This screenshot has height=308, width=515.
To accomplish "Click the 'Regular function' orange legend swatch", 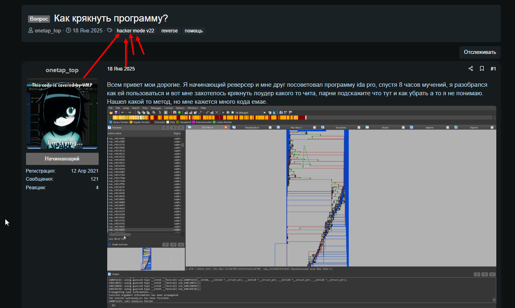I will click(x=131, y=122).
